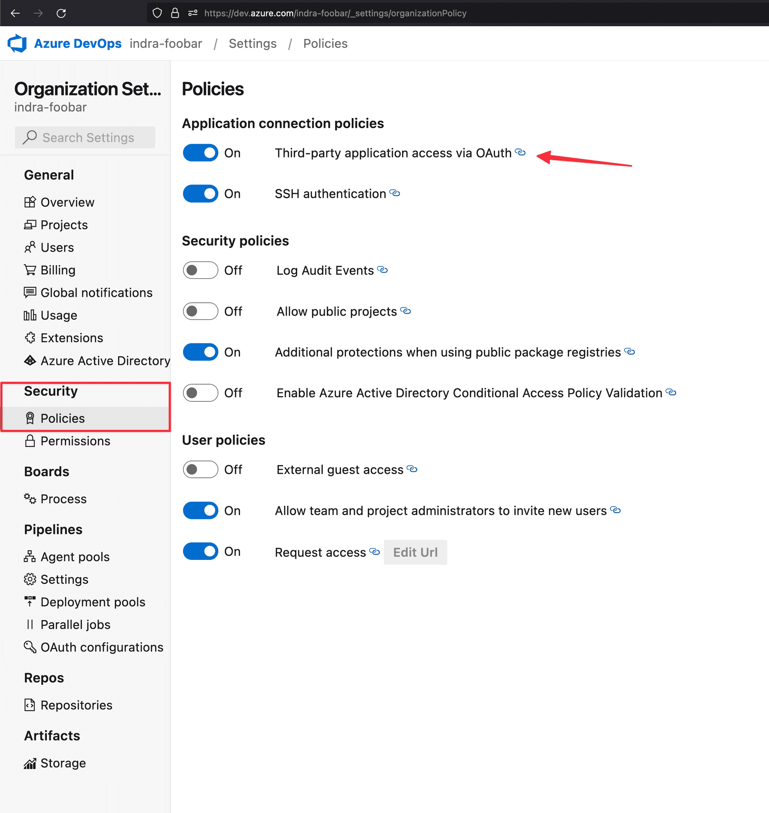Click the Overview icon in the sidebar
Image resolution: width=769 pixels, height=813 pixels.
coord(30,202)
